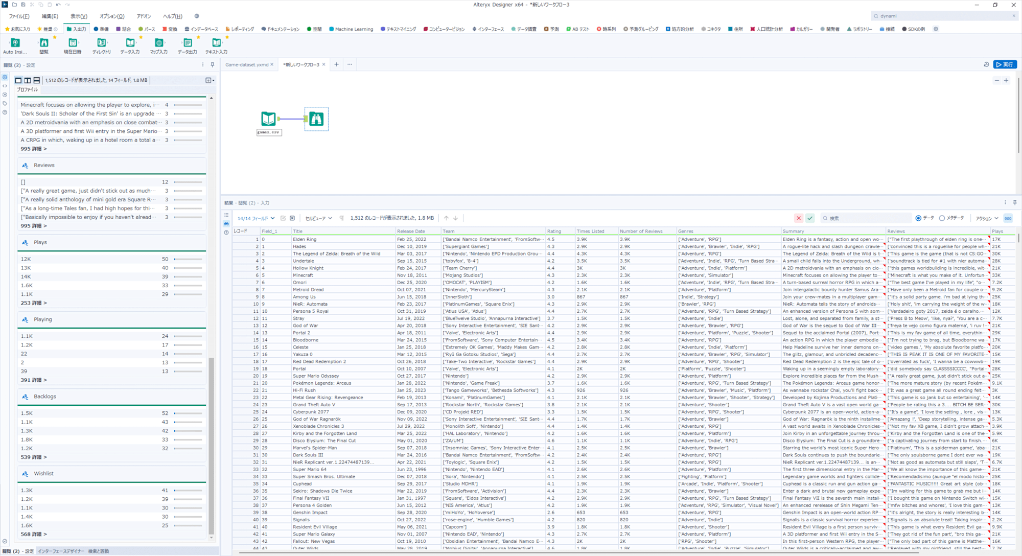Viewport: 1022px width, 556px height.
Task: Pin the results panel
Action: 1015,203
